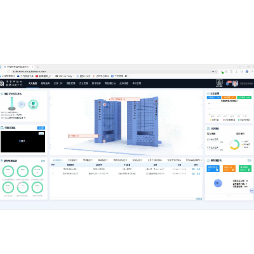Open the data screen monitor icon in header
Screen dimensions: 254x254
[x=219, y=83]
